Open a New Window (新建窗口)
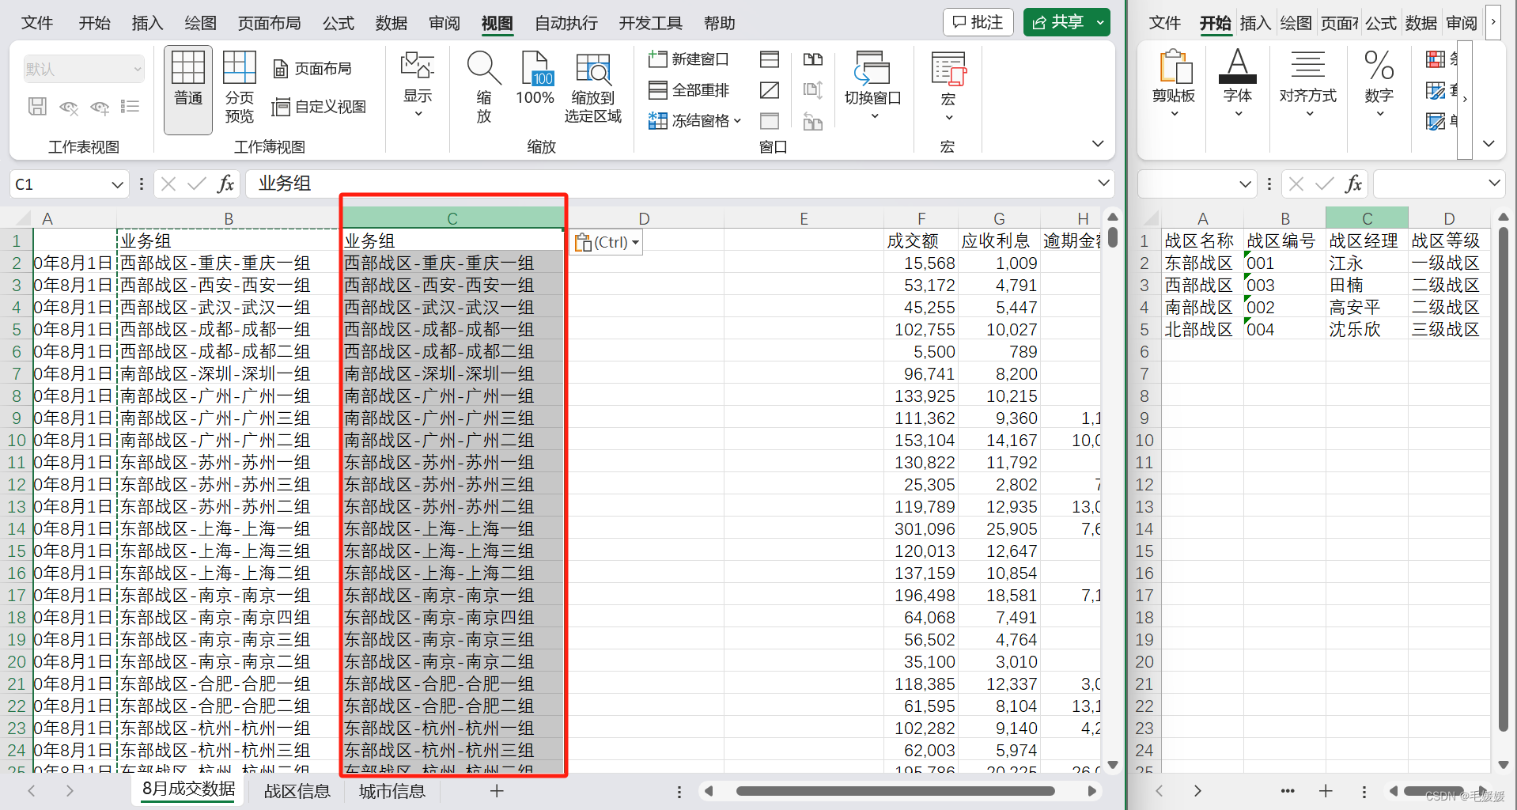 688,59
